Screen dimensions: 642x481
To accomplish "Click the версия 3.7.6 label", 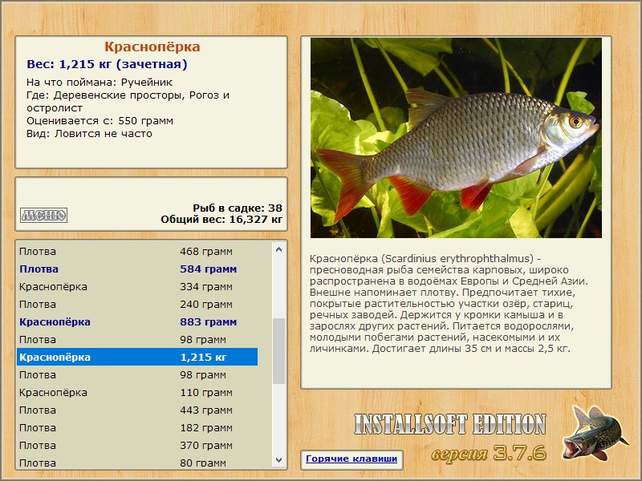I will (490, 453).
